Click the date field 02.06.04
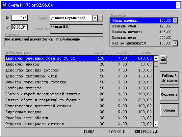The width and height of the screenshot is (182, 137). (x=19, y=27)
